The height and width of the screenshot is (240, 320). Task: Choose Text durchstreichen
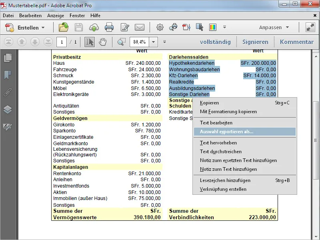(x=244, y=152)
